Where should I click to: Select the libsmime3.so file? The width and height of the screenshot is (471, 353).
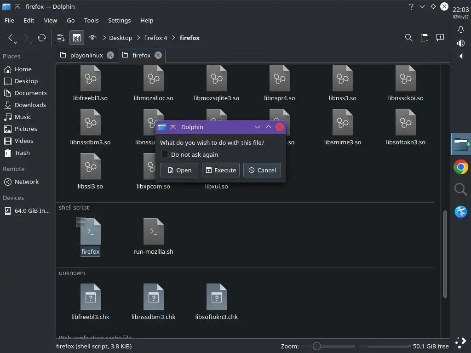click(343, 127)
